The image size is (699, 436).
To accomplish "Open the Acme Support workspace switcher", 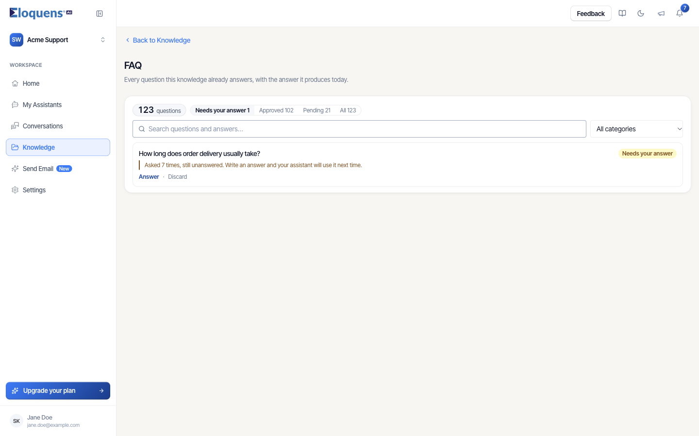I will pos(58,40).
